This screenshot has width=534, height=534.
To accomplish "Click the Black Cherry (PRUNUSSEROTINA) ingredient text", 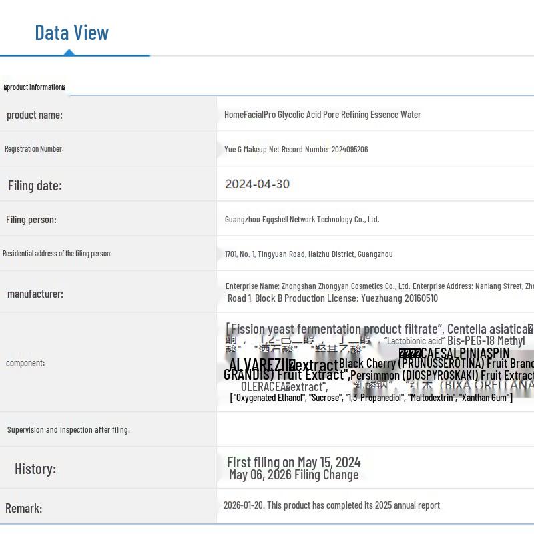I will pyautogui.click(x=437, y=363).
